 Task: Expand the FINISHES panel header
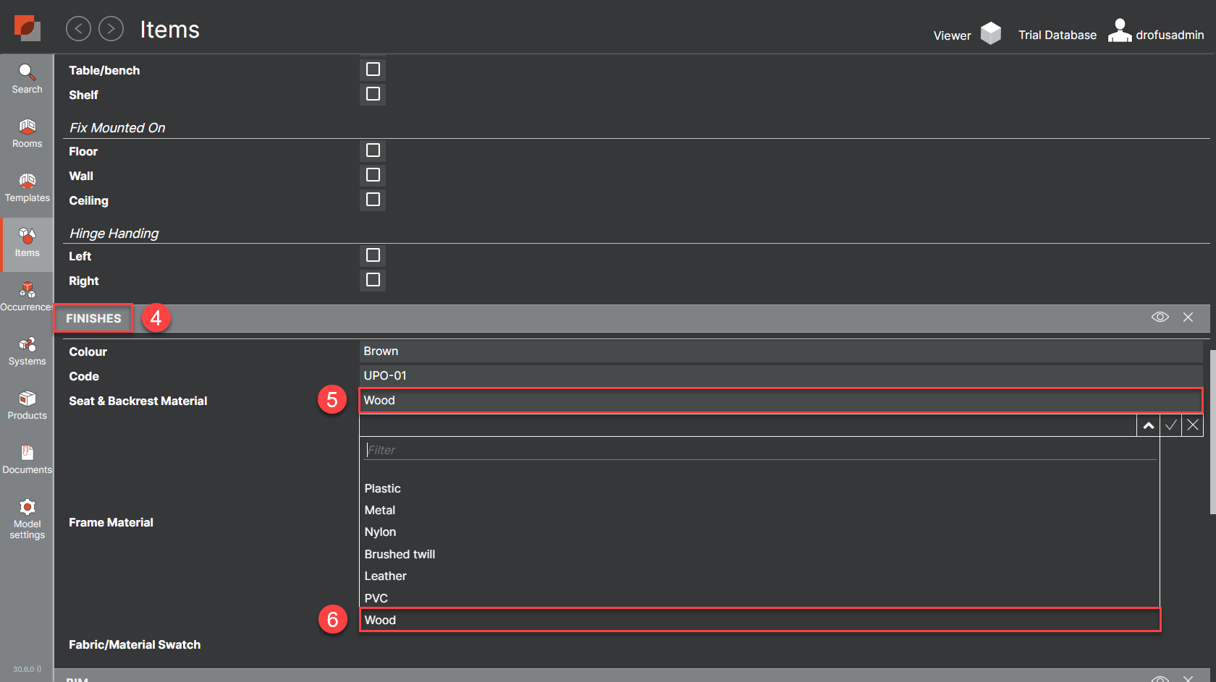(x=93, y=318)
